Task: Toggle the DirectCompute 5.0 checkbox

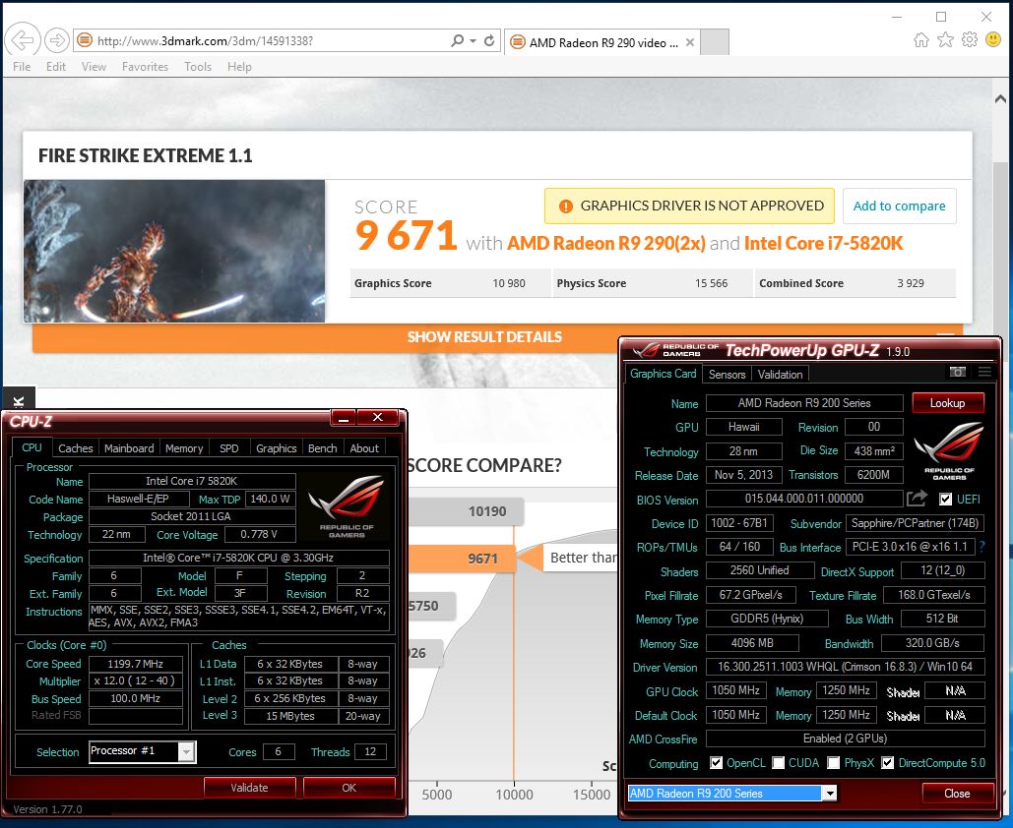Action: point(888,763)
